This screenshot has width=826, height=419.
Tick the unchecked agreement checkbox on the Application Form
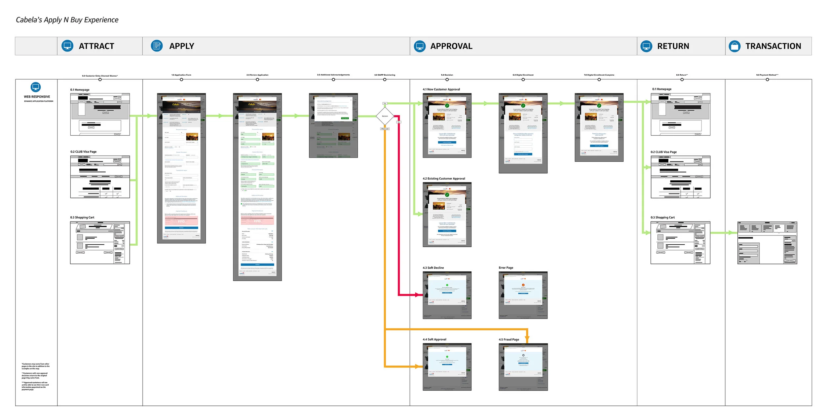pyautogui.click(x=166, y=204)
